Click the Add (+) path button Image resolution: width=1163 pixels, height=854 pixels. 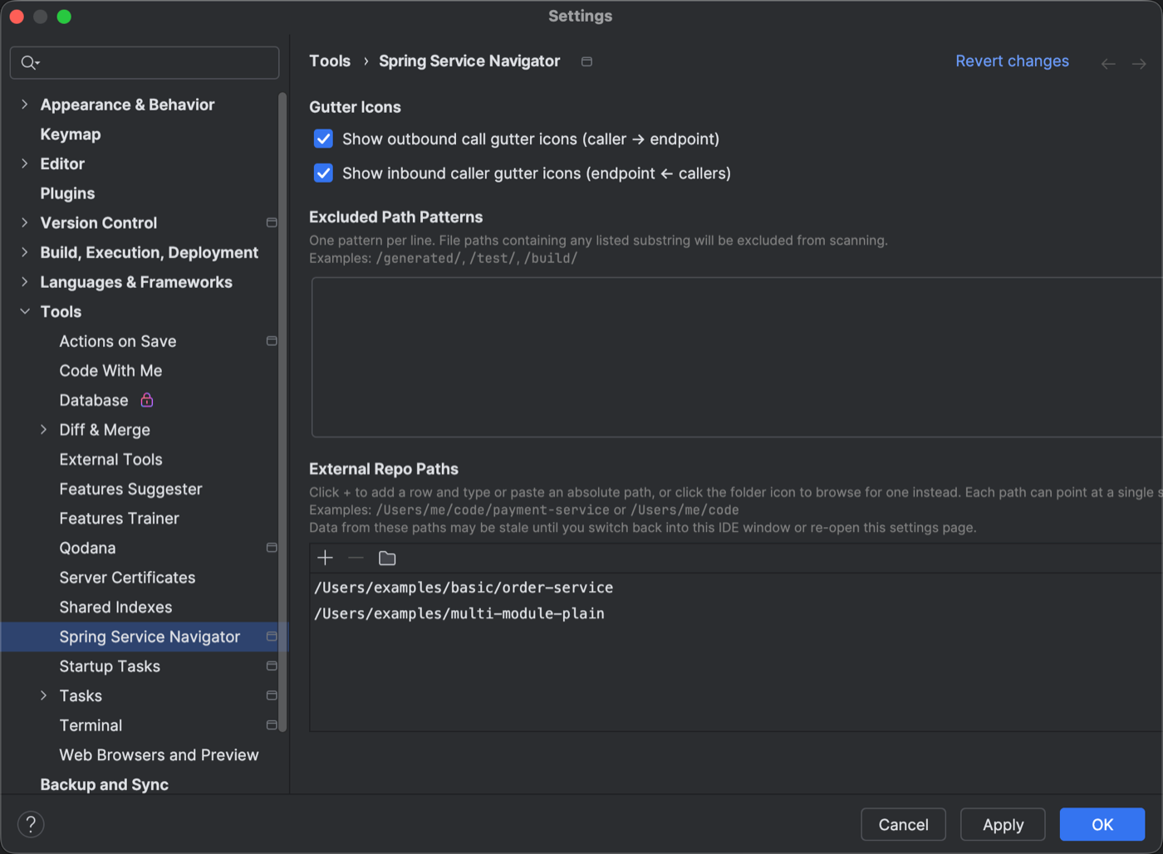tap(326, 558)
